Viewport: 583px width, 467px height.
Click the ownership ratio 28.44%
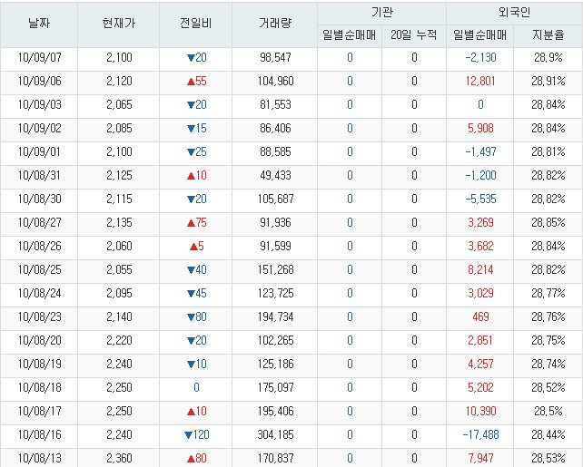pyautogui.click(x=548, y=434)
